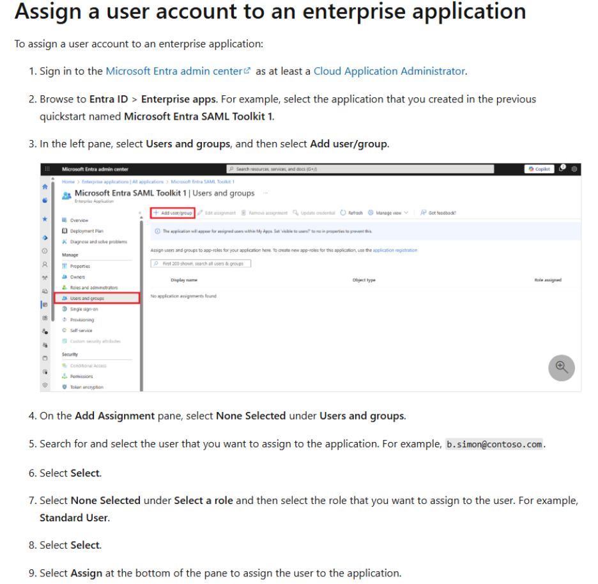The image size is (598, 584).
Task: Click the Enterprise applications breadcrumb
Action: [123, 182]
